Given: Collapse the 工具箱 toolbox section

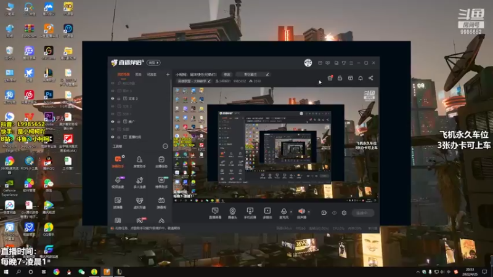Looking at the screenshot, I should [x=165, y=146].
